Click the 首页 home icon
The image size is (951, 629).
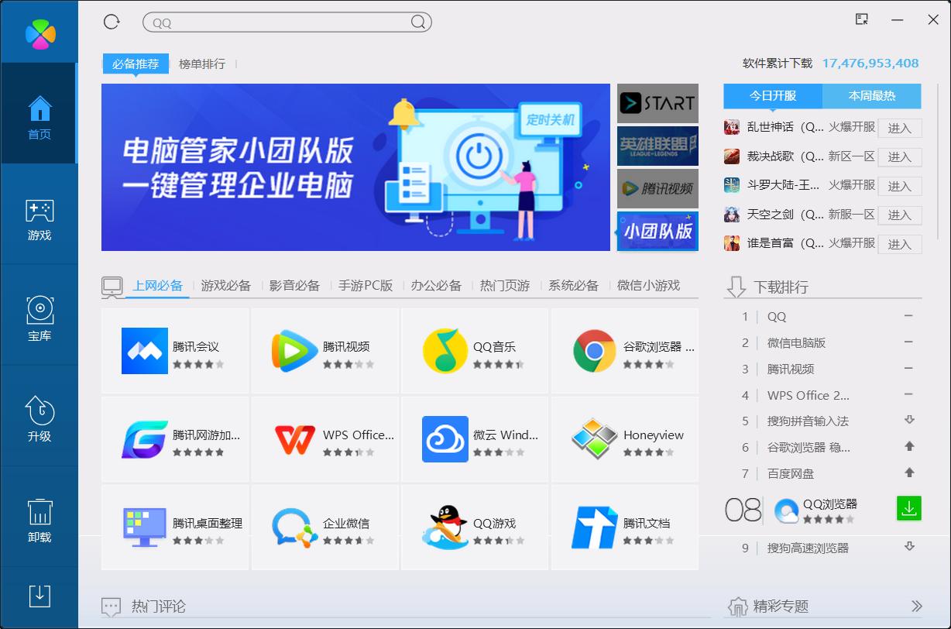[x=39, y=114]
